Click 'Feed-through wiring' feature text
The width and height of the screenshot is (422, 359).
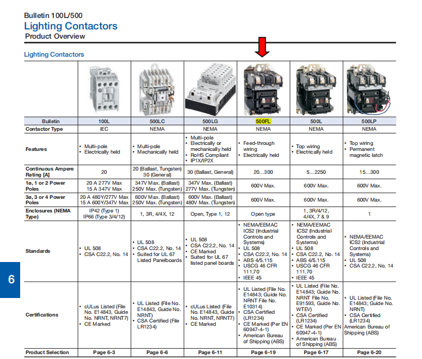pos(259,146)
